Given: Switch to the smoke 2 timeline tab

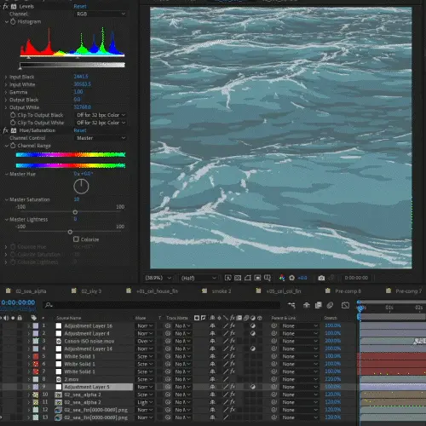Looking at the screenshot, I should tap(222, 291).
